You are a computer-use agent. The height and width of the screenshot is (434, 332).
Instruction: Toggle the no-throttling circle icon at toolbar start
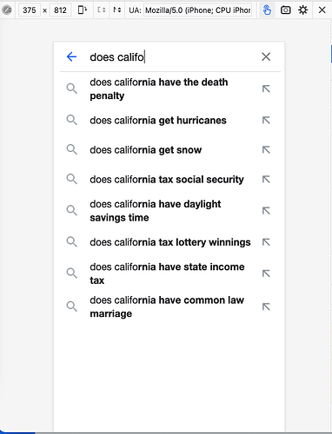[7, 10]
